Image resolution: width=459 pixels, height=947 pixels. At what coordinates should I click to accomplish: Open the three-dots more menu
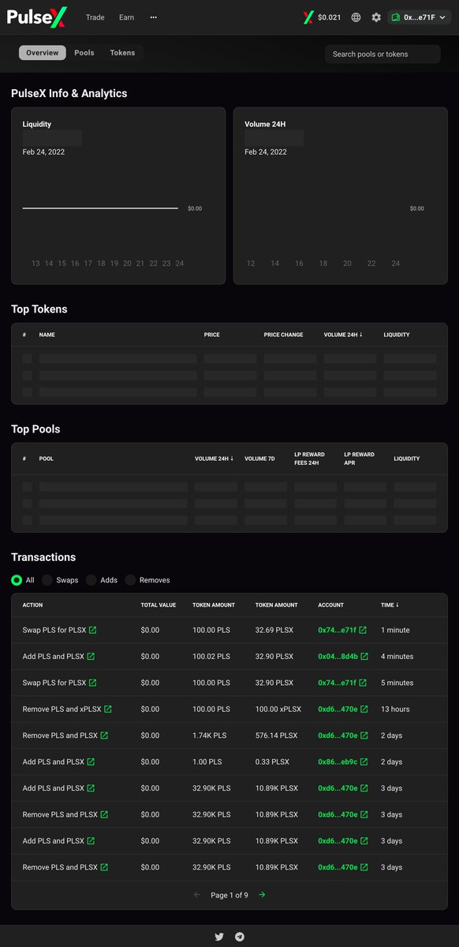pos(153,17)
